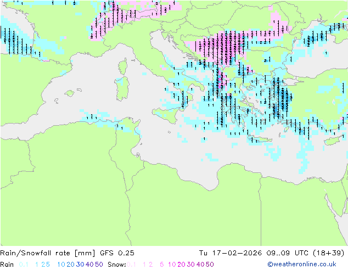Select the Rain legend value 30
Screen dimensions: 348x269
pos(80,265)
